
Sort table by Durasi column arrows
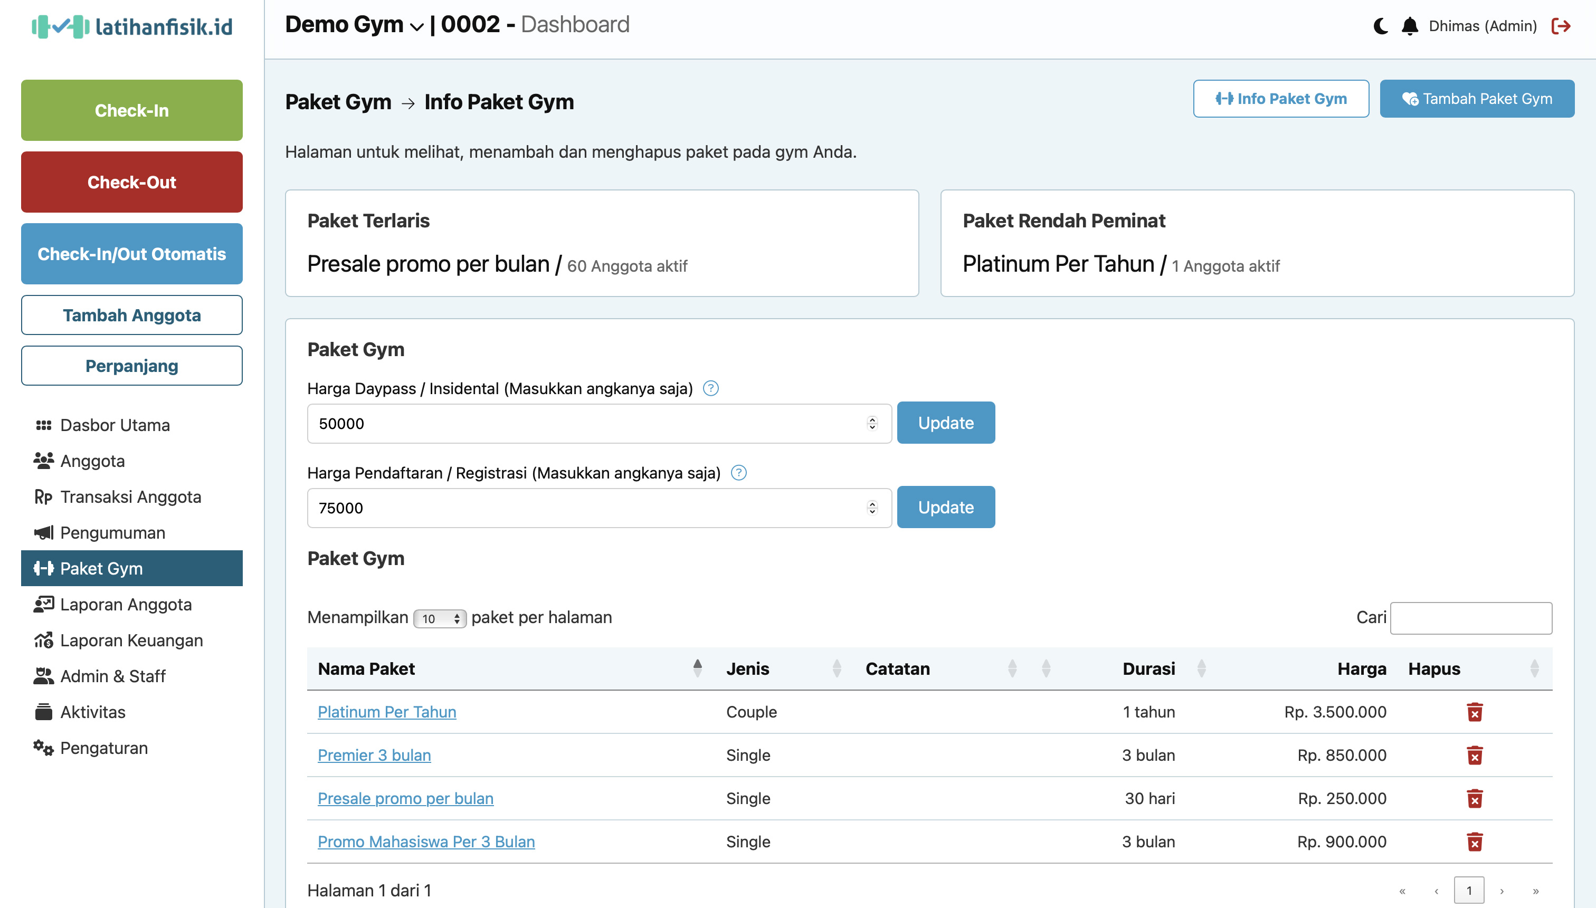(x=1201, y=668)
